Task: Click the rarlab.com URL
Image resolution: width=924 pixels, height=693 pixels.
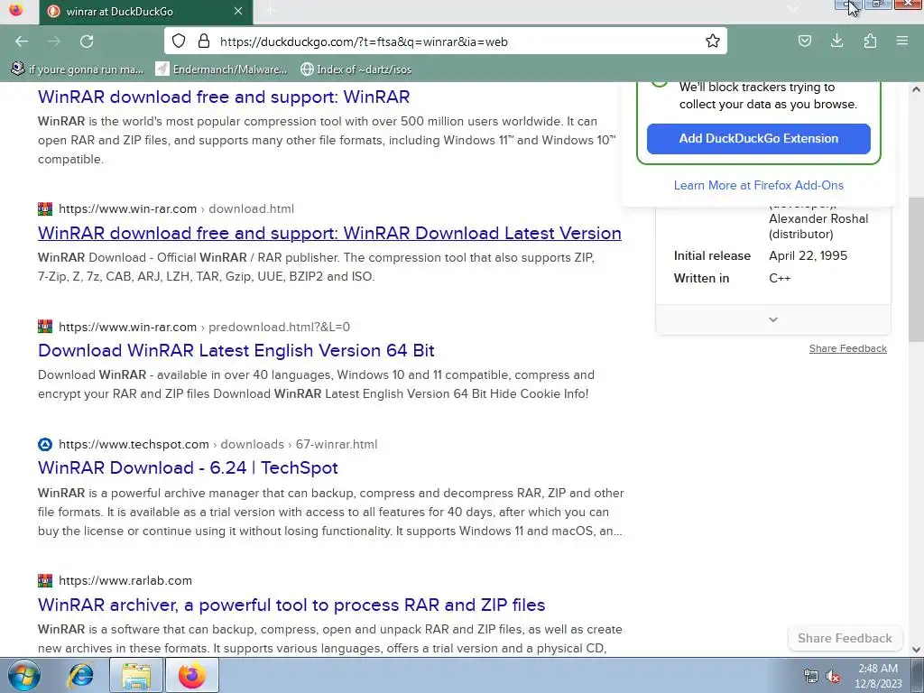Action: pyautogui.click(x=125, y=580)
